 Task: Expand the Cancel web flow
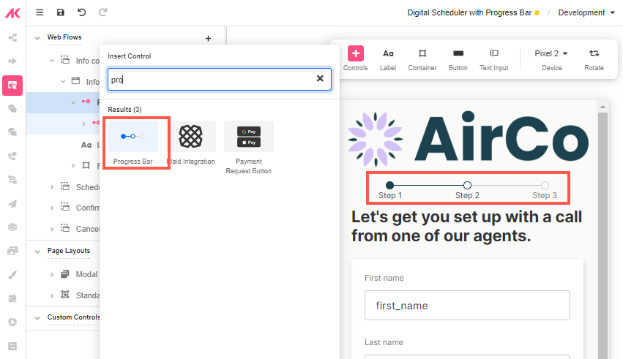coord(52,229)
